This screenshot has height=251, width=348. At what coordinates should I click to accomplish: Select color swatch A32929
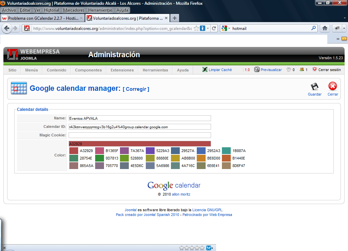74,151
